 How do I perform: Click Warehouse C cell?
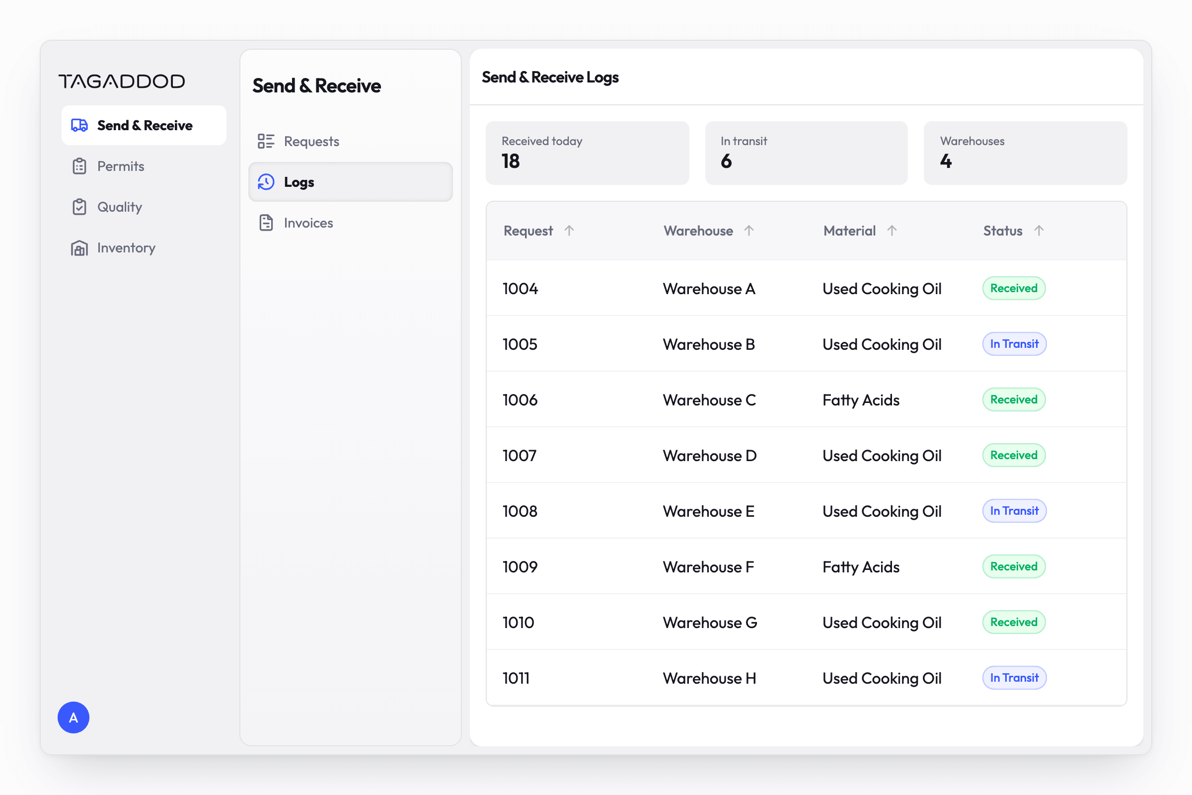[710, 400]
